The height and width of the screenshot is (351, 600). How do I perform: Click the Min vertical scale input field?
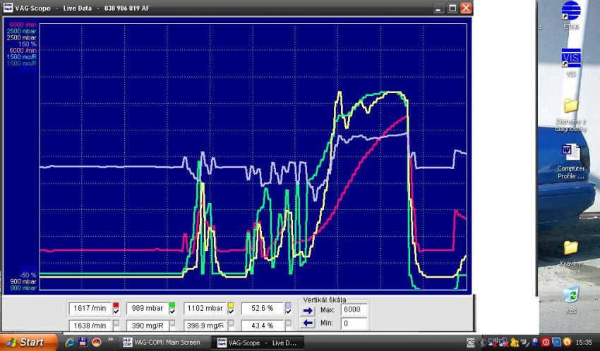(354, 324)
